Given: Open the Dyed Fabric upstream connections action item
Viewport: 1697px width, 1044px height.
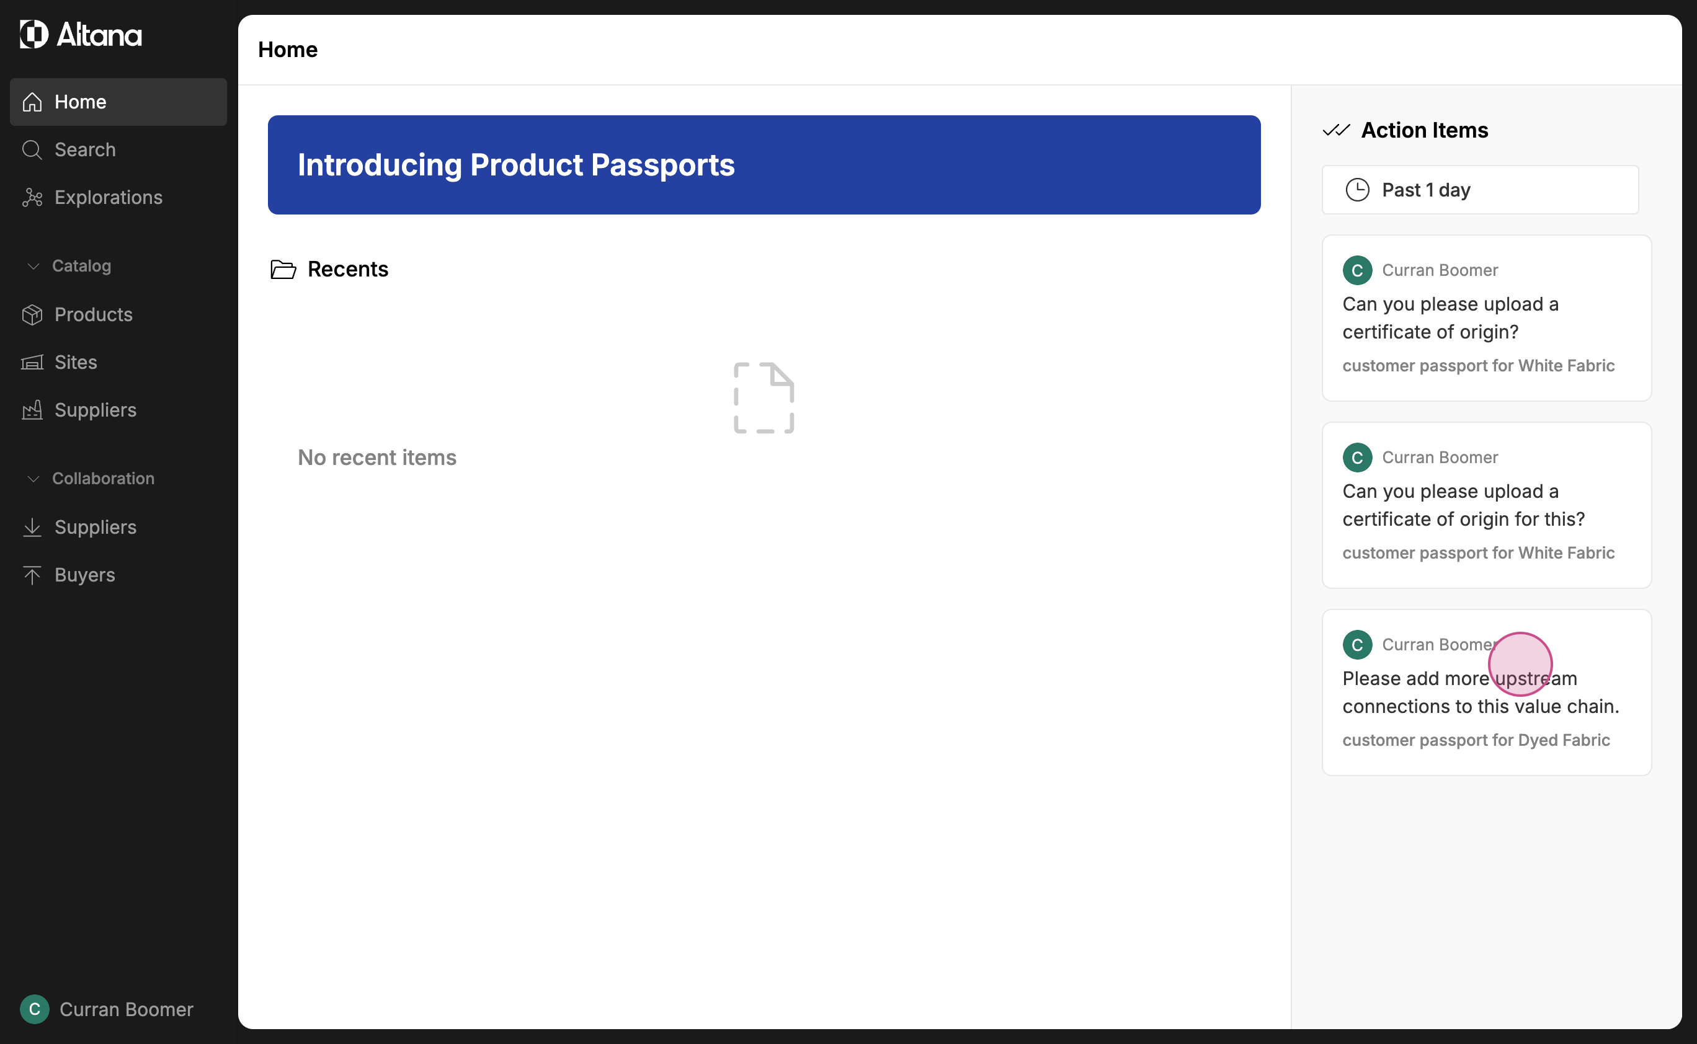Looking at the screenshot, I should coord(1485,692).
